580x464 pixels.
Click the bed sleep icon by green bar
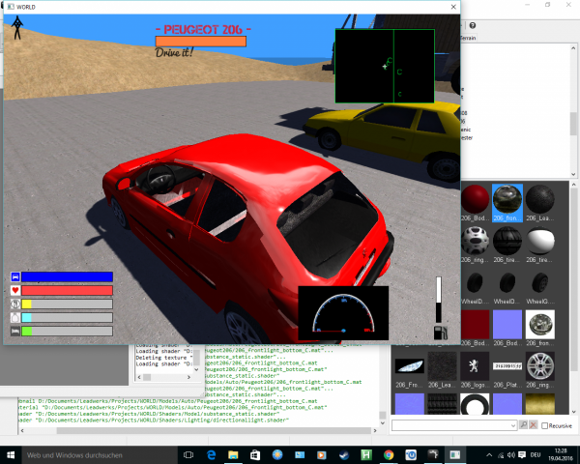point(15,331)
